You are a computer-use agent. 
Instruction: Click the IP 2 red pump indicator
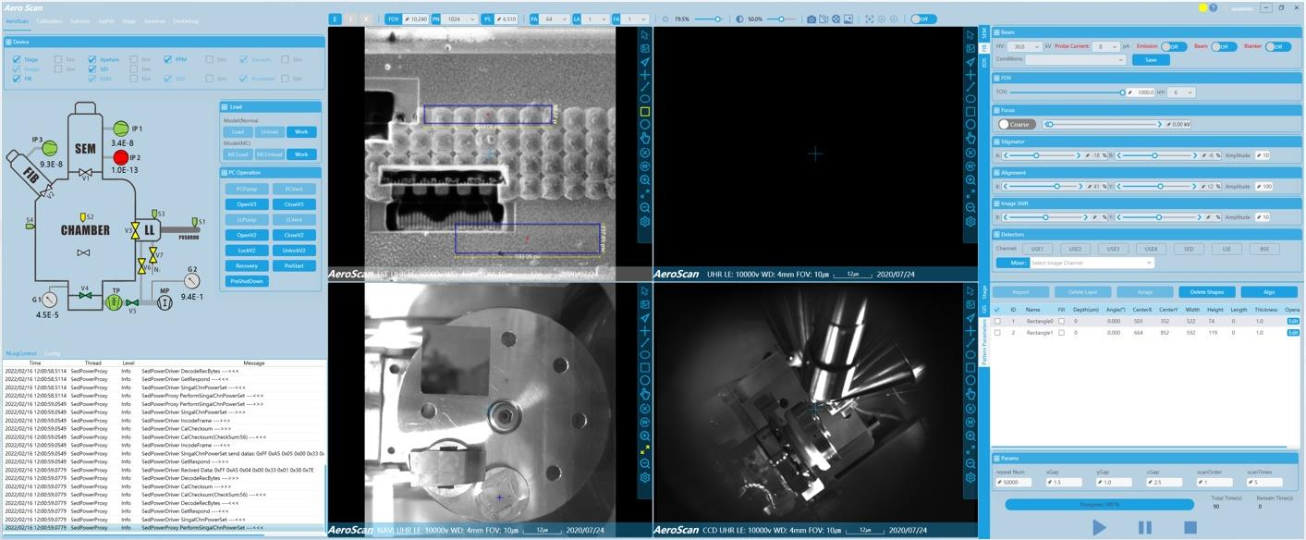click(120, 158)
